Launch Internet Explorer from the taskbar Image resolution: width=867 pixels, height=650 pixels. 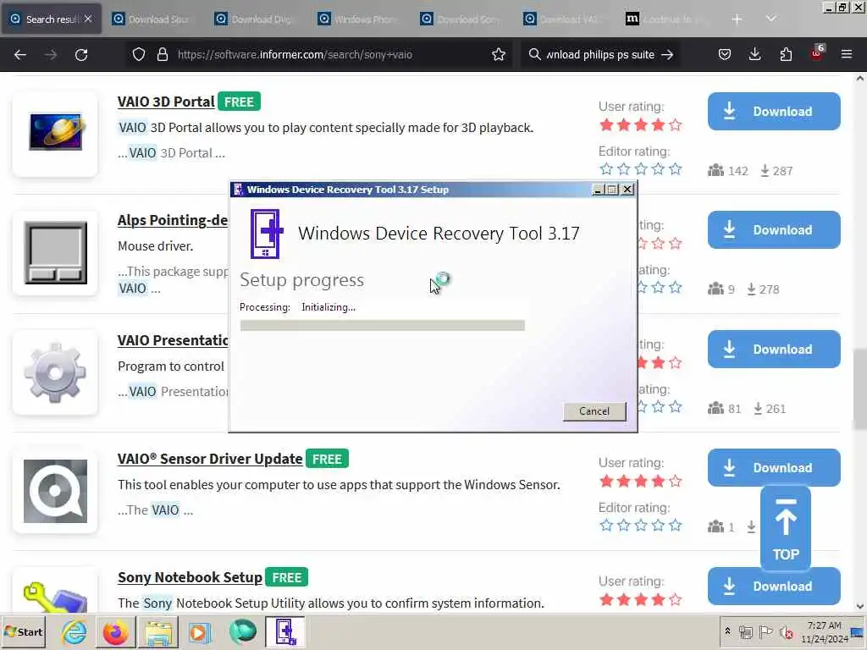[75, 631]
